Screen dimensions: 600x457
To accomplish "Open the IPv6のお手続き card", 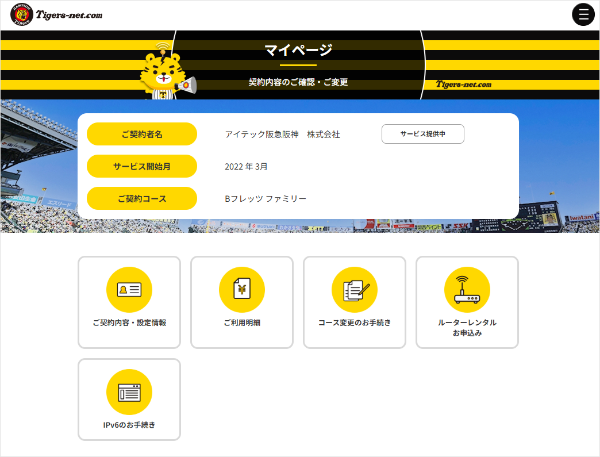I will [x=129, y=399].
